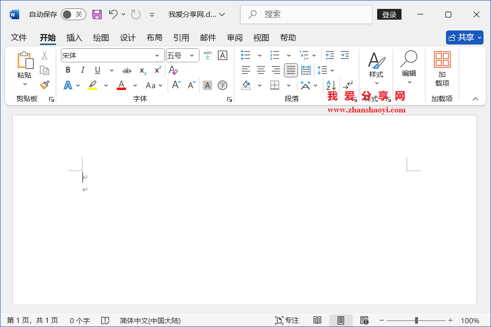Click the character border icon

(x=223, y=55)
